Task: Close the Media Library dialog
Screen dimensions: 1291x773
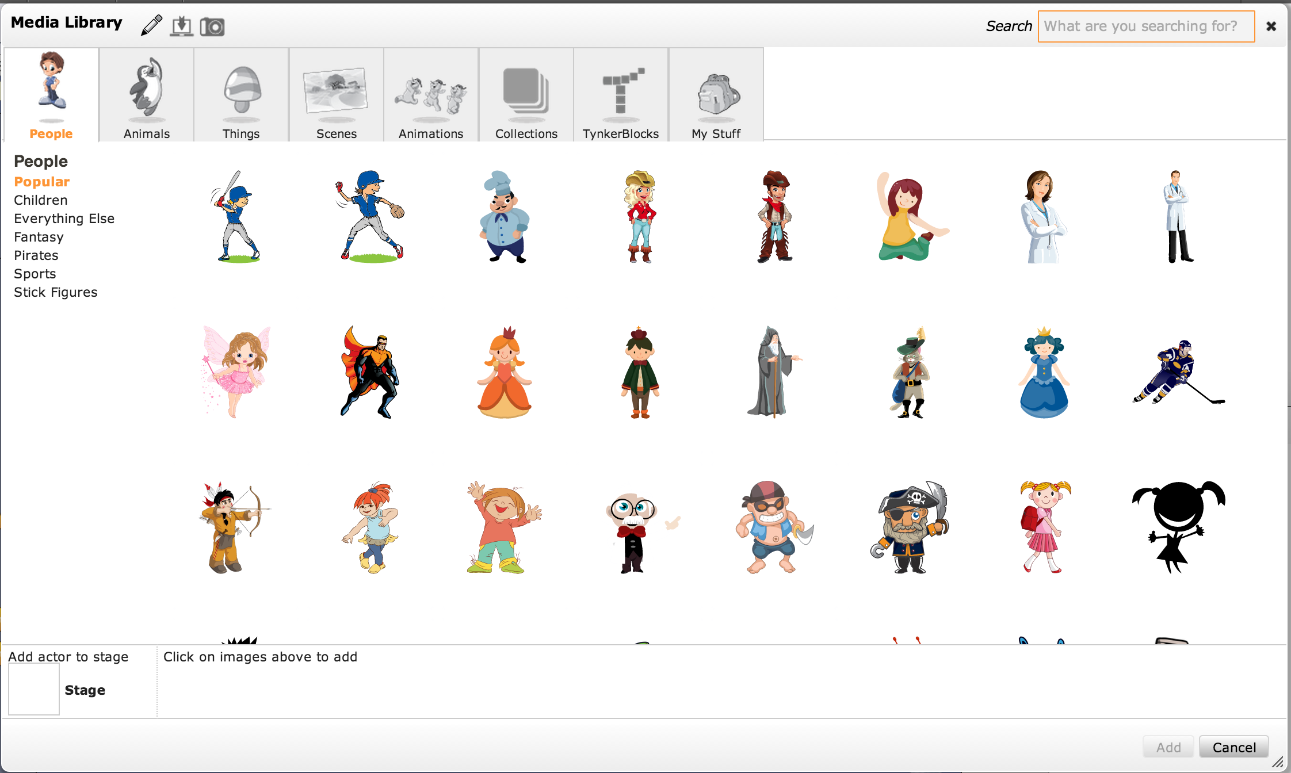Action: pos(1271,26)
